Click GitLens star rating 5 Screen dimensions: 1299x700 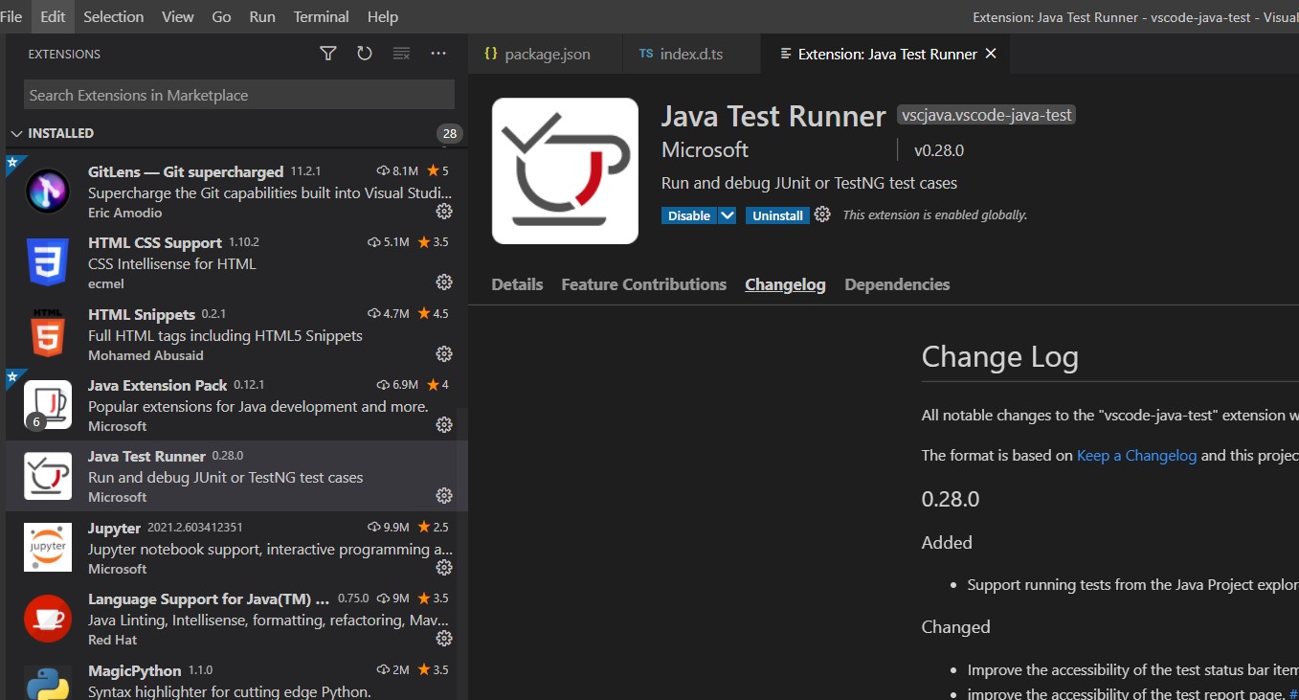(437, 170)
